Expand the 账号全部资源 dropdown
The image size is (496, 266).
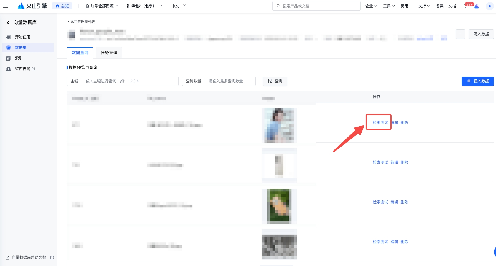[102, 6]
